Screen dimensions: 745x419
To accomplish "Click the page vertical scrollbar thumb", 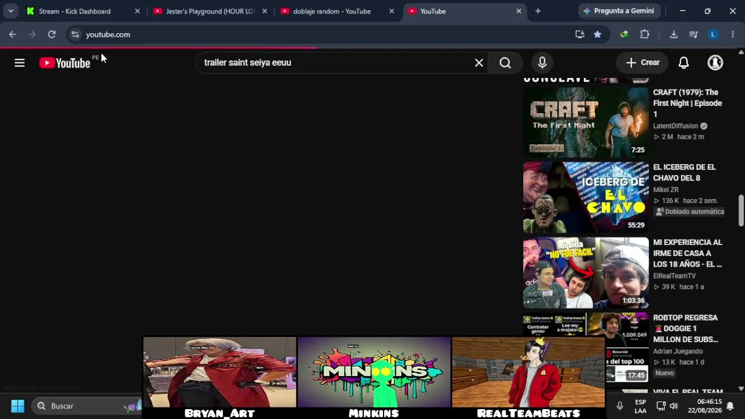I will tap(741, 210).
